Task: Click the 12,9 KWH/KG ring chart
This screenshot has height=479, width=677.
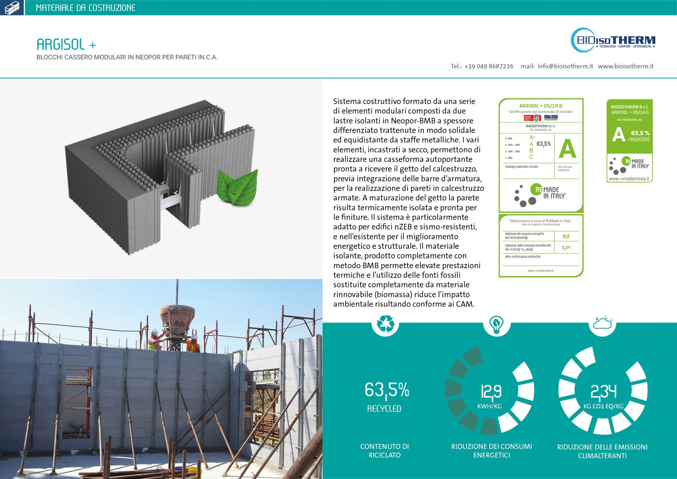Action: coord(490,390)
